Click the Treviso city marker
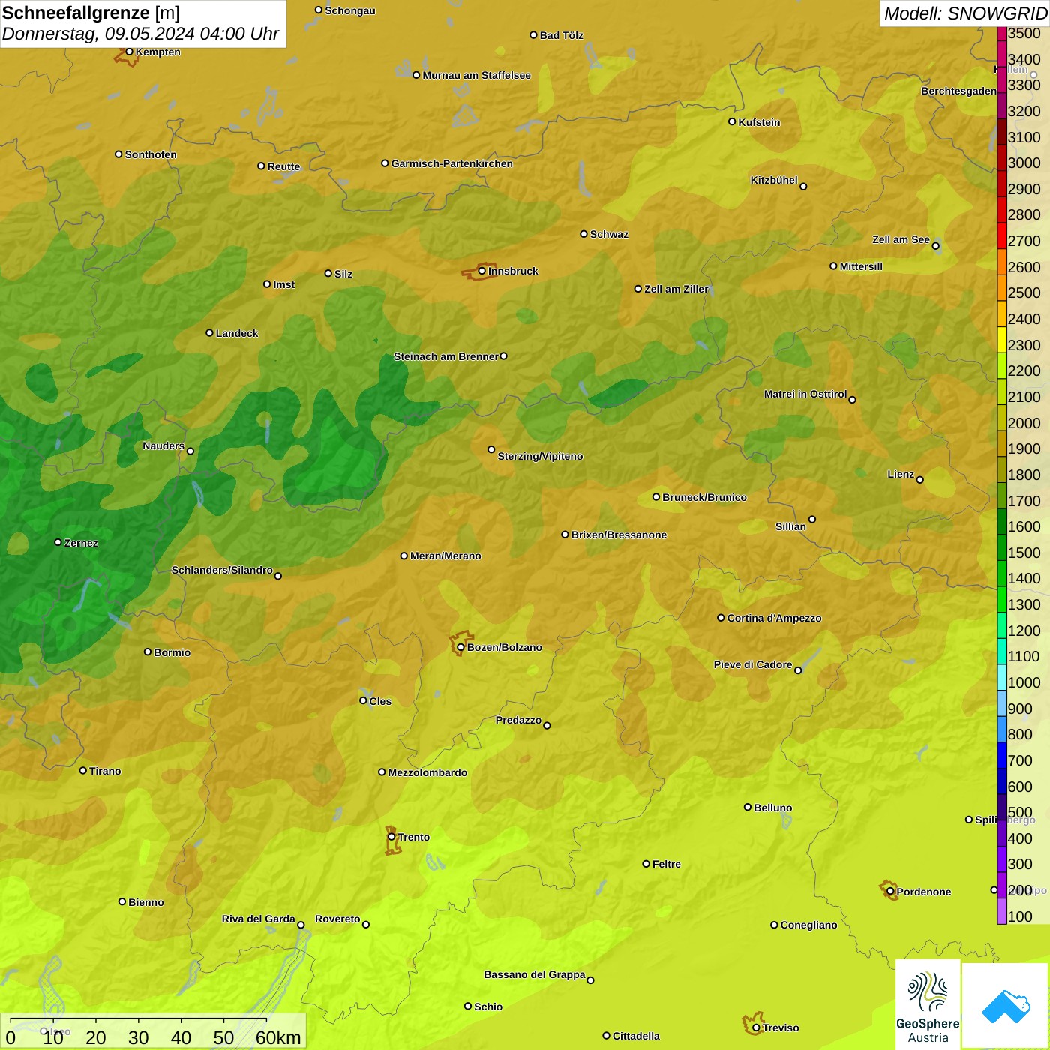This screenshot has width=1050, height=1050. pos(756,1027)
